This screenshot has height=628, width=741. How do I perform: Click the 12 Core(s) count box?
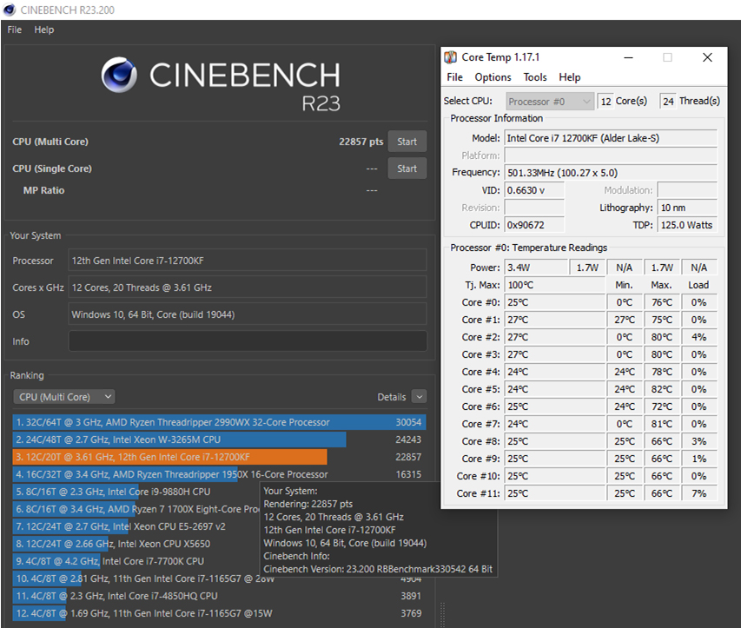pyautogui.click(x=605, y=101)
